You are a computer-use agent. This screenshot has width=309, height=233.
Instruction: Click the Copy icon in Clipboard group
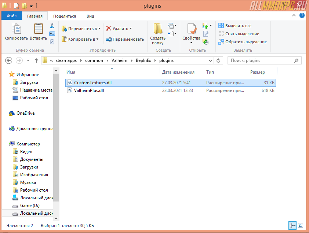point(16,29)
